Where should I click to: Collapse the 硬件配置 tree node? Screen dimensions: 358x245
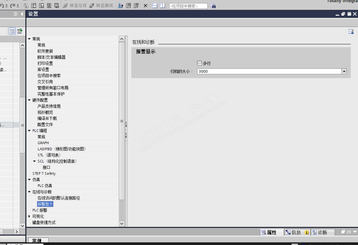pyautogui.click(x=29, y=100)
